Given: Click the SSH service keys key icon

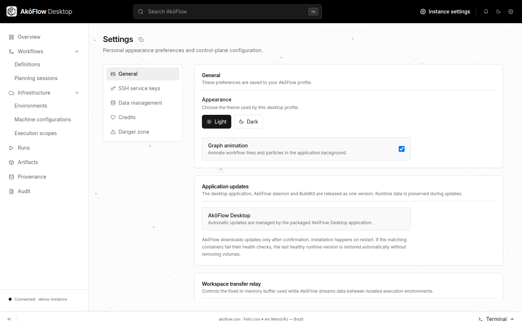Looking at the screenshot, I should 113,88.
